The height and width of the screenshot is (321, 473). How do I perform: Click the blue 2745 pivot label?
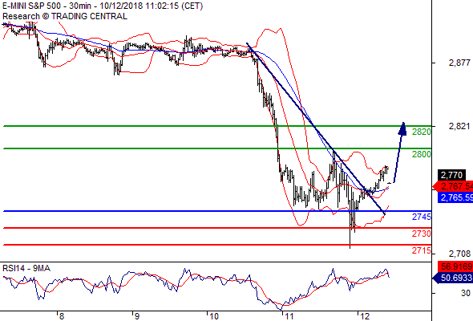coord(422,217)
